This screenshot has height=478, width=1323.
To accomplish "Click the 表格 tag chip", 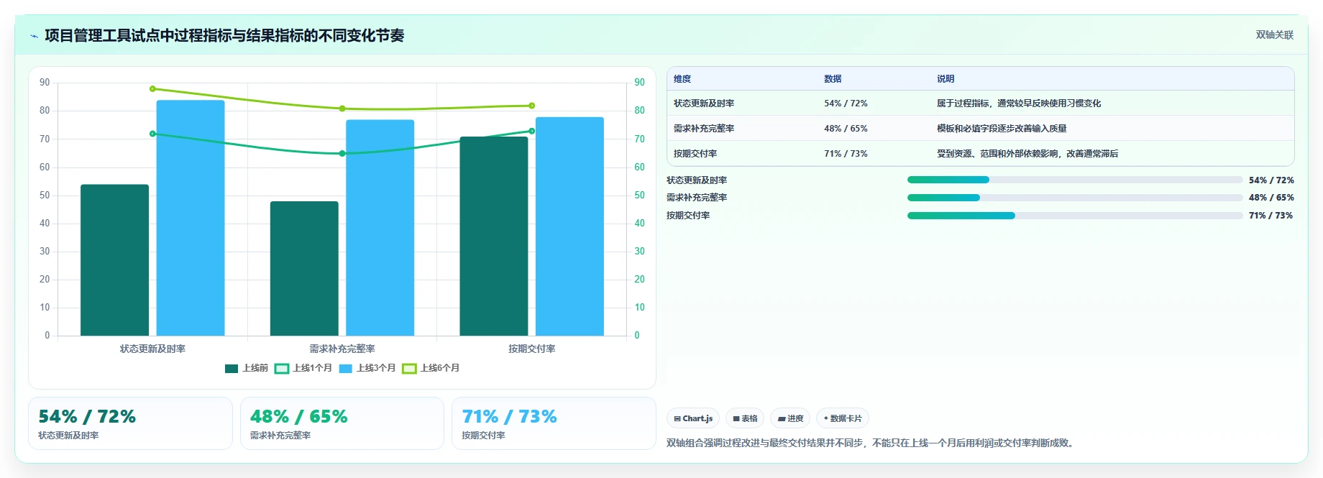I will 745,418.
